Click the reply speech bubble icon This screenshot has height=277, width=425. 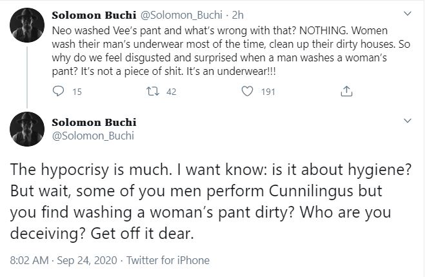click(x=58, y=91)
